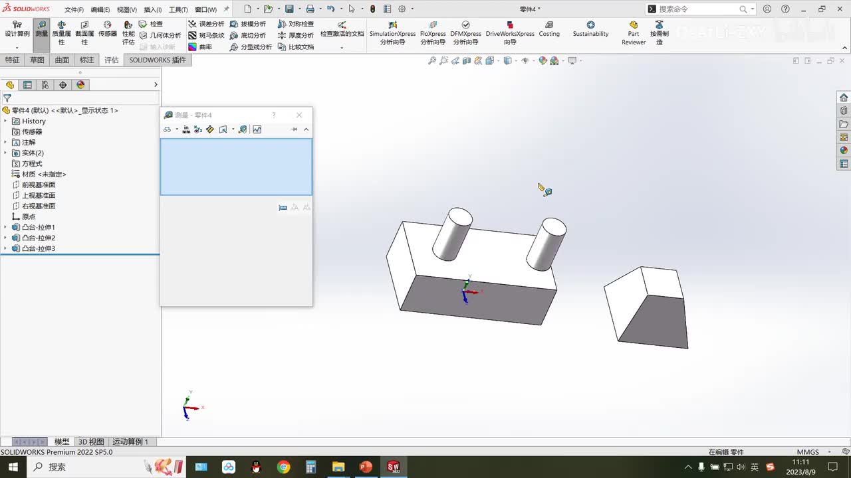This screenshot has width=851, height=478.
Task: Switch to the SOLIDWORKS 插件 tab
Action: pyautogui.click(x=158, y=60)
